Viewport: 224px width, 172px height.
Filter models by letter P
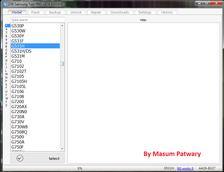pyautogui.click(x=6, y=81)
